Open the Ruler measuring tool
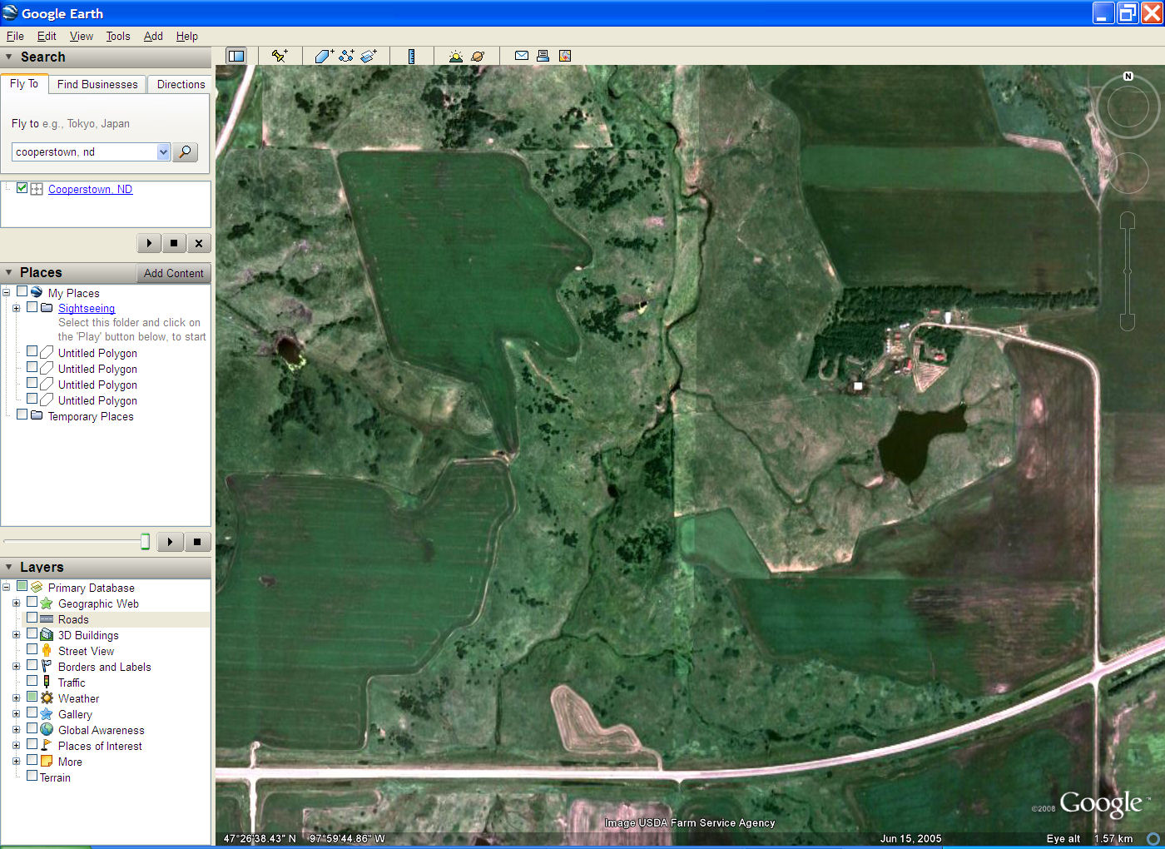 [411, 56]
